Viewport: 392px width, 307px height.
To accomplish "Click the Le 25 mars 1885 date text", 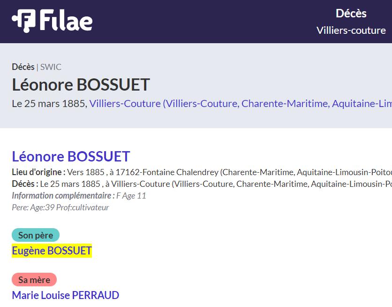I will coord(50,104).
